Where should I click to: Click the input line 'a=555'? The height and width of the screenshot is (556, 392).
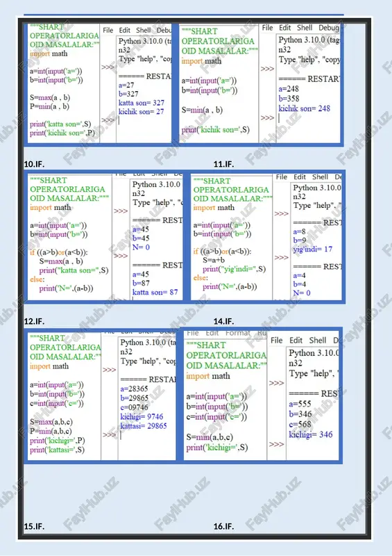(x=300, y=404)
